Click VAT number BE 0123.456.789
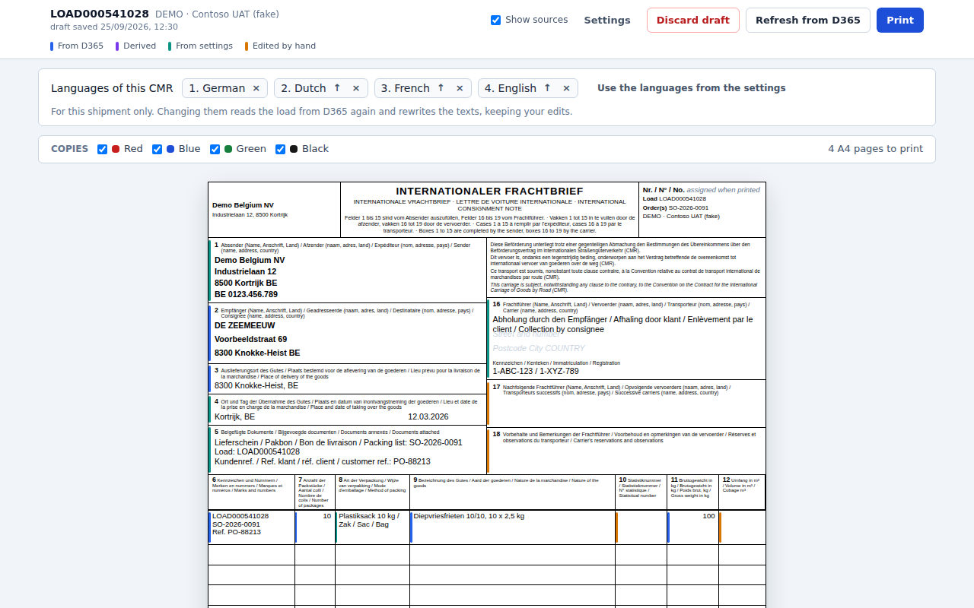974x608 pixels. (x=246, y=294)
